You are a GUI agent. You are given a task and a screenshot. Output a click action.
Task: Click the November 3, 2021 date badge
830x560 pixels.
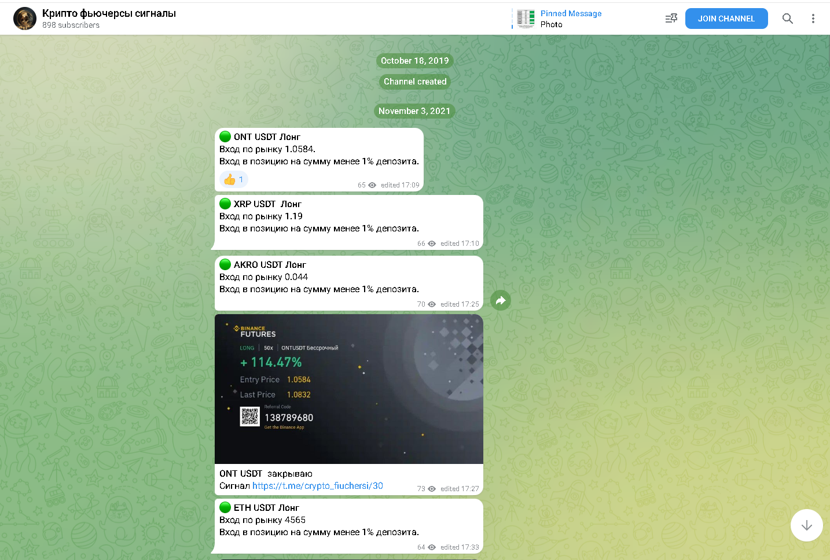[414, 111]
